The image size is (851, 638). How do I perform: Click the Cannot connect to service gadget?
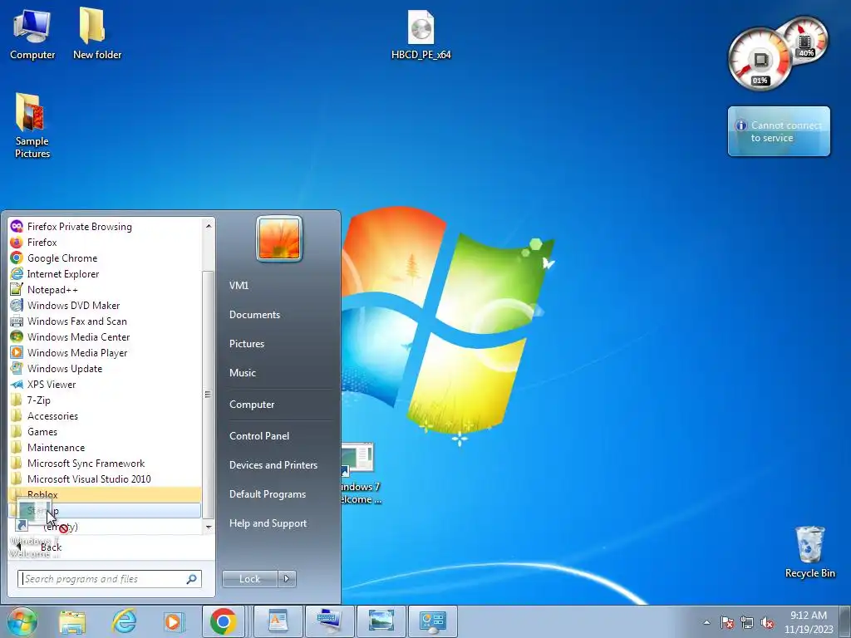pos(779,131)
